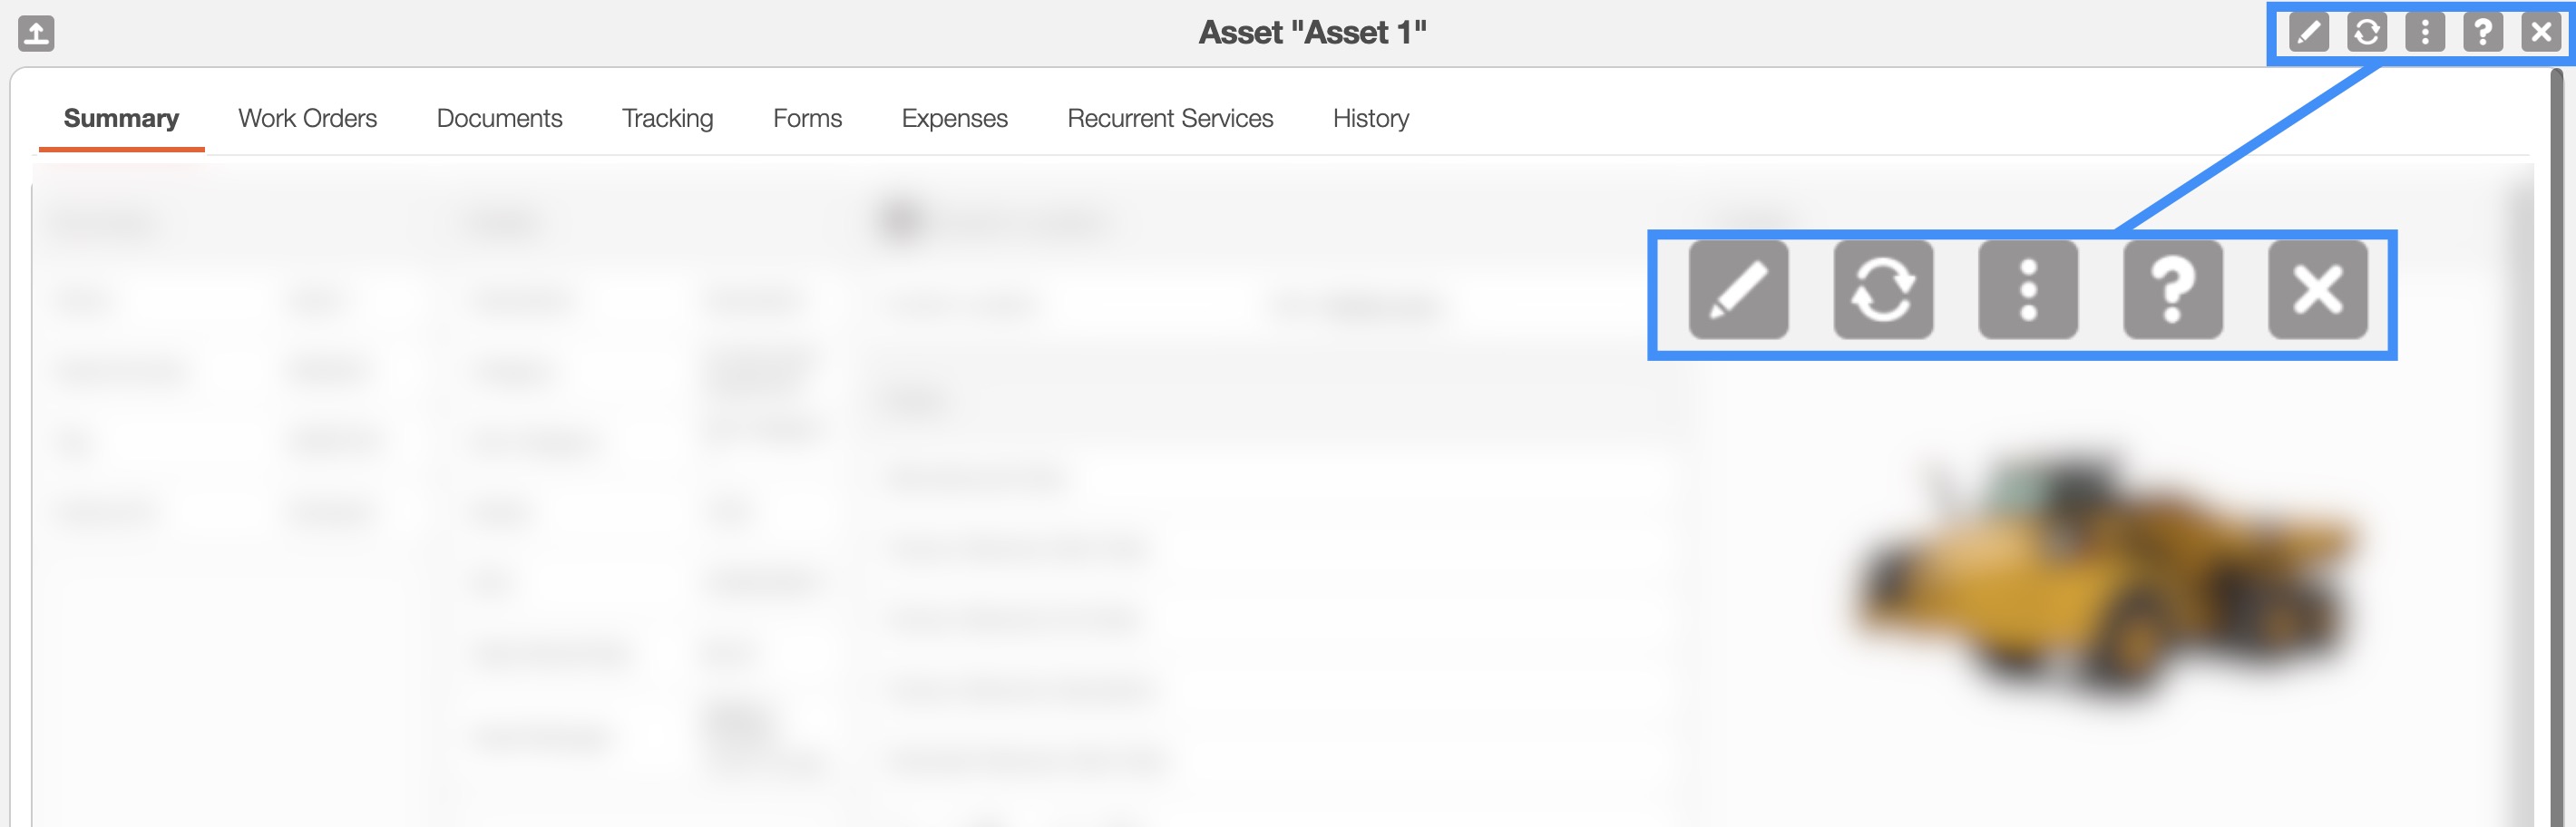Close the asset panel with the small header X
Image resolution: width=2576 pixels, height=827 pixels.
coord(2540,32)
